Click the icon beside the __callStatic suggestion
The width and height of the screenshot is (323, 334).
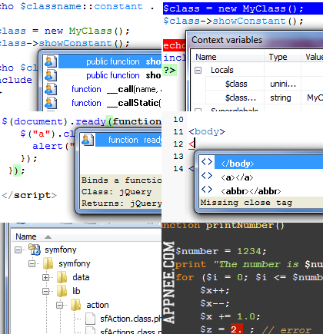pyautogui.click(x=51, y=103)
